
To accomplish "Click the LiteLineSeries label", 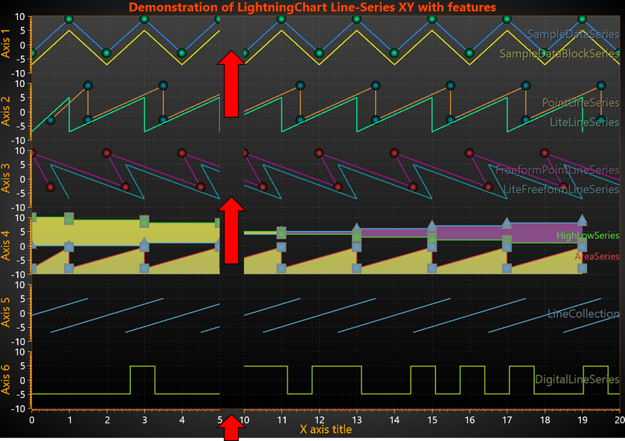I will (x=584, y=122).
